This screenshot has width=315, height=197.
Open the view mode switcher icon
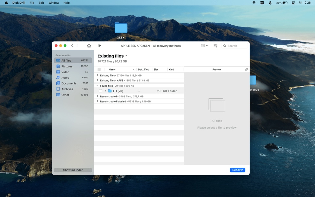tap(204, 46)
